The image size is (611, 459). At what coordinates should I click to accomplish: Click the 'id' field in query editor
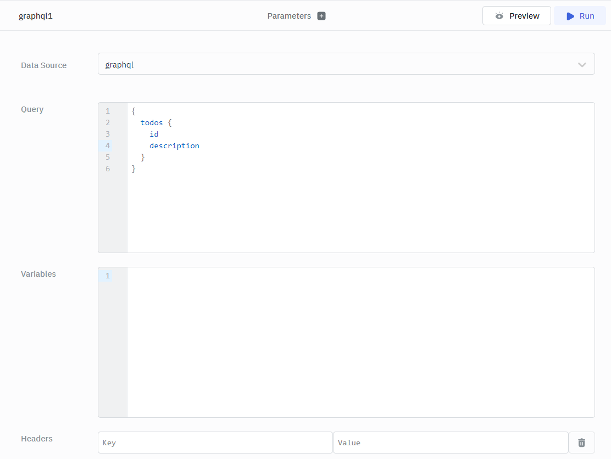(154, 134)
